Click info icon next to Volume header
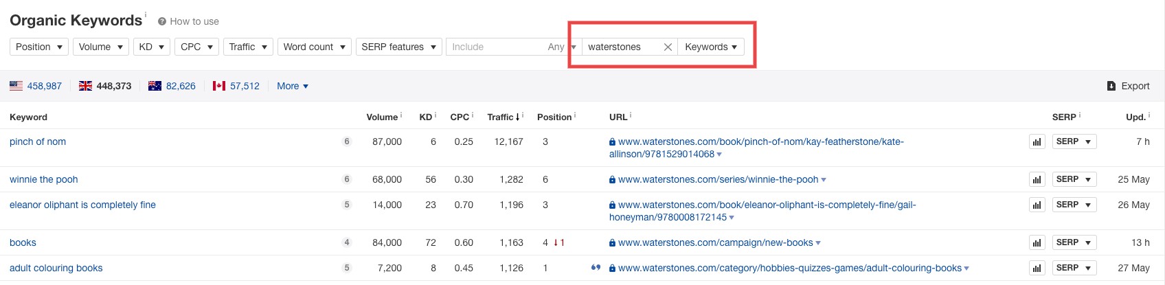This screenshot has width=1165, height=285. [x=401, y=115]
